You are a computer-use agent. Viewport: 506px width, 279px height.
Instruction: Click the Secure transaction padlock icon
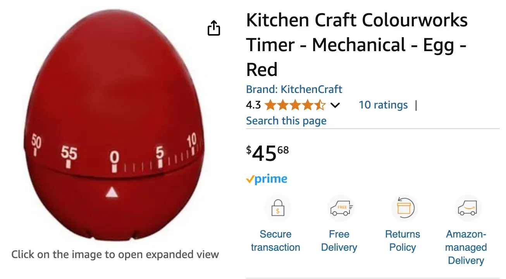click(277, 208)
